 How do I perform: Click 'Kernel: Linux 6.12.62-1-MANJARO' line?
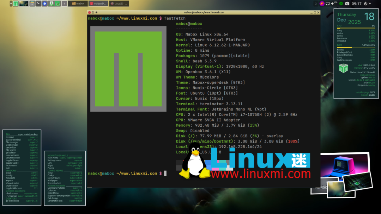(213, 45)
